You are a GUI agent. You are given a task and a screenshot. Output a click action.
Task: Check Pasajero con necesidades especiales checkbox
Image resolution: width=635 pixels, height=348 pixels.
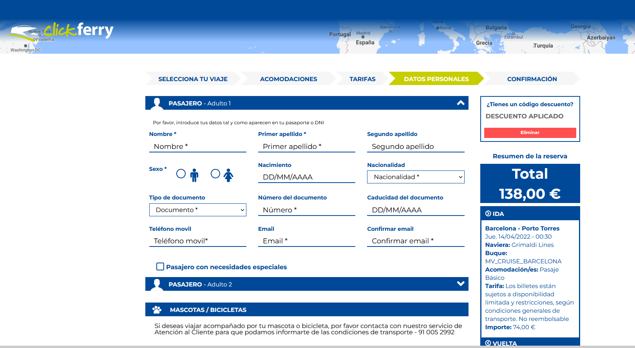(160, 266)
